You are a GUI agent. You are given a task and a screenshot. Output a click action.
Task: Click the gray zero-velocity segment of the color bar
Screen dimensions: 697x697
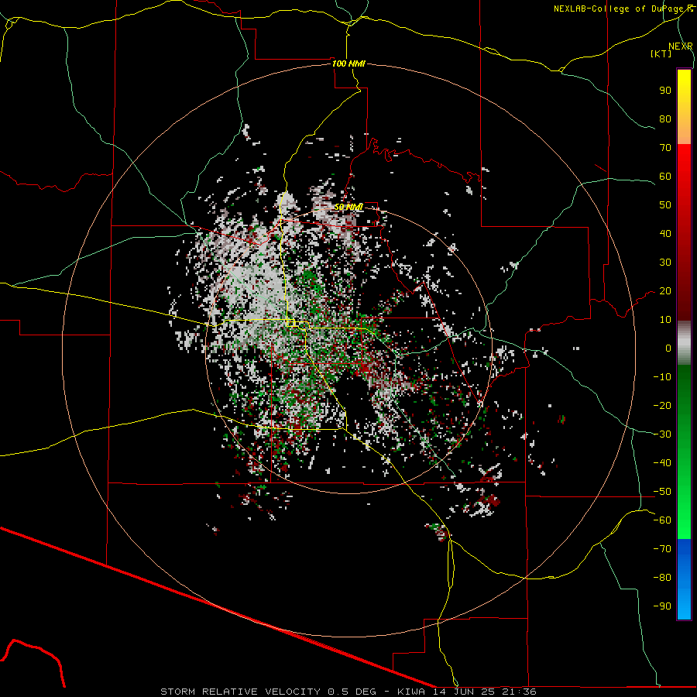[684, 343]
